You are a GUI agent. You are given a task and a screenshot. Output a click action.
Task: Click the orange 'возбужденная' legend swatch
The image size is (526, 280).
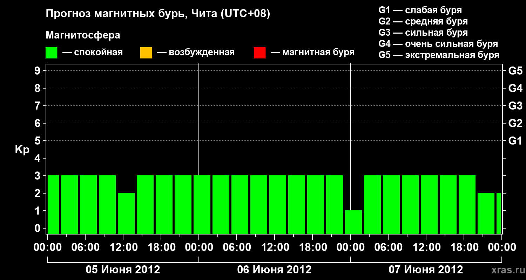click(146, 53)
